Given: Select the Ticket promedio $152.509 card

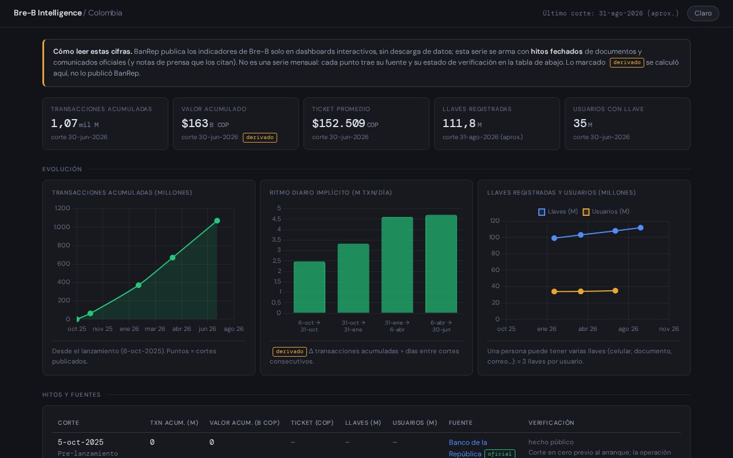Looking at the screenshot, I should tap(366, 124).
